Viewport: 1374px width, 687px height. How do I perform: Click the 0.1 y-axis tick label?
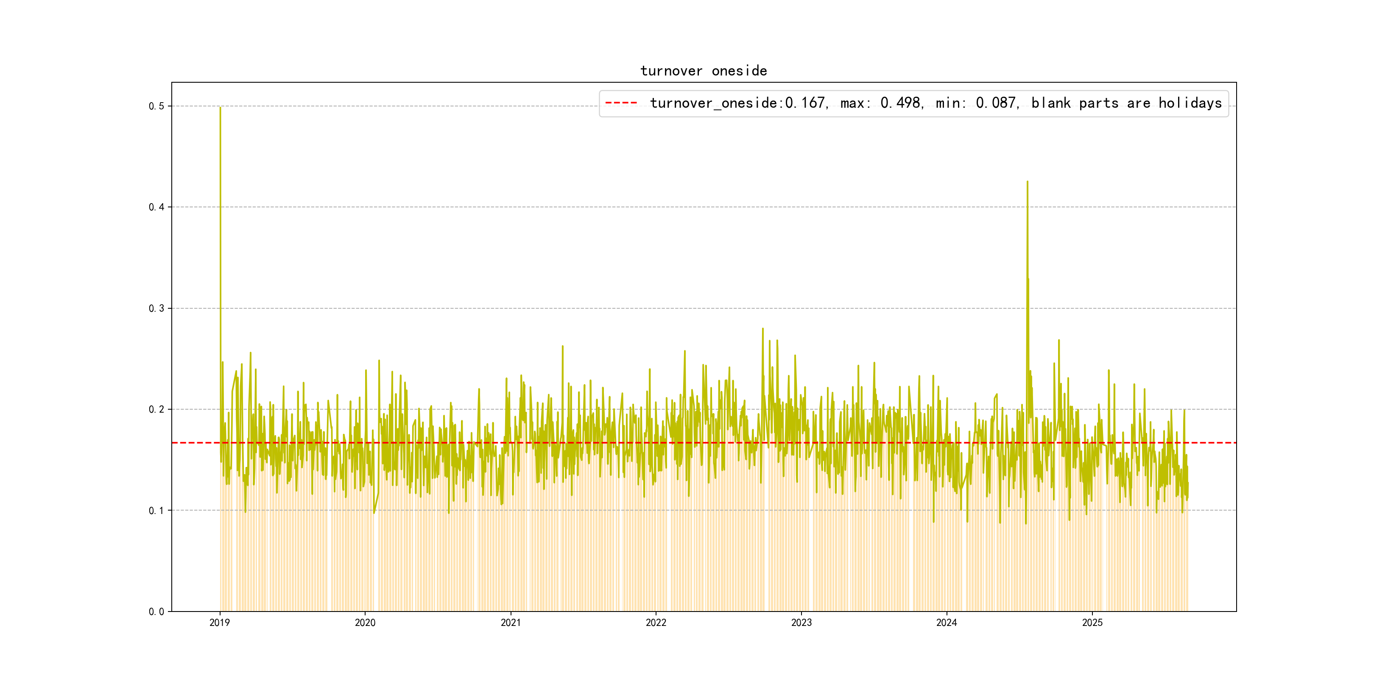coord(156,511)
